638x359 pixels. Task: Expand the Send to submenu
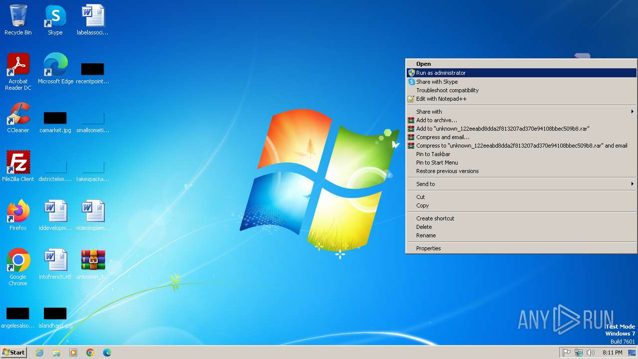click(x=521, y=184)
